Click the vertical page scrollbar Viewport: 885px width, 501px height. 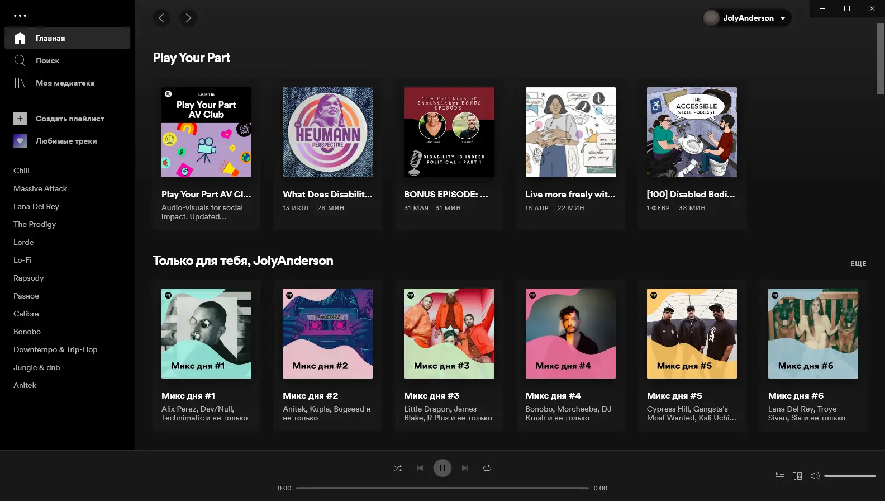pyautogui.click(x=881, y=59)
